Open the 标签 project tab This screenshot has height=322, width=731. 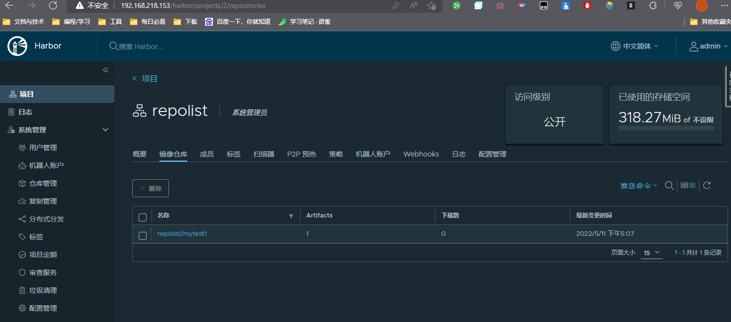(234, 154)
